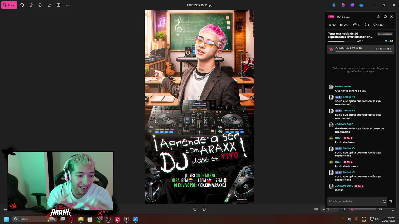Viewport: 399px width, 224px height.
Task: Start slideshow with the play-frame icon
Action: click(59, 5)
